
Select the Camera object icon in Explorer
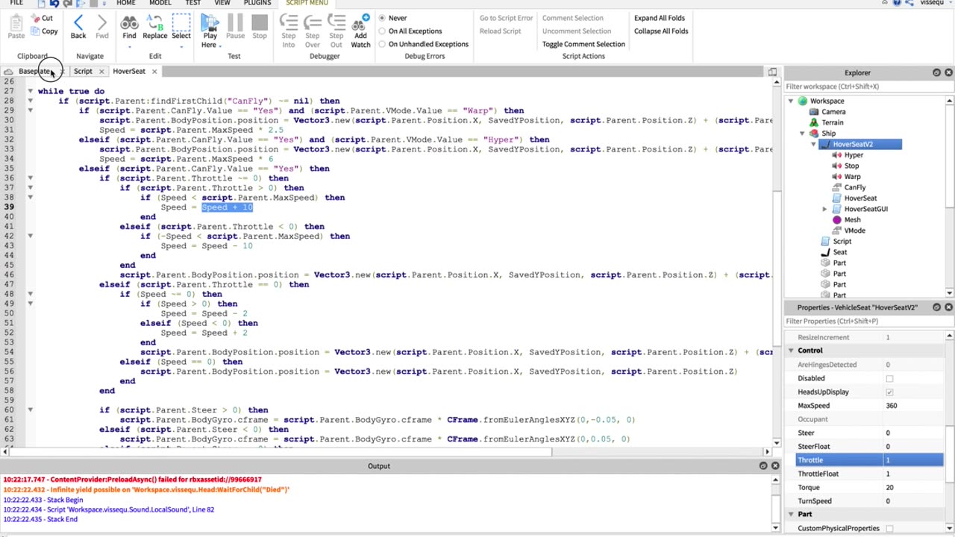(814, 112)
